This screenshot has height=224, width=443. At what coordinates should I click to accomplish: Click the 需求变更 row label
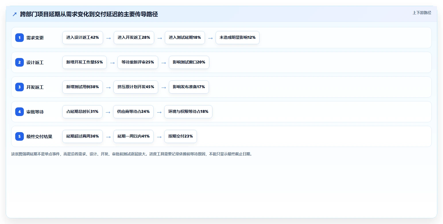pos(35,38)
